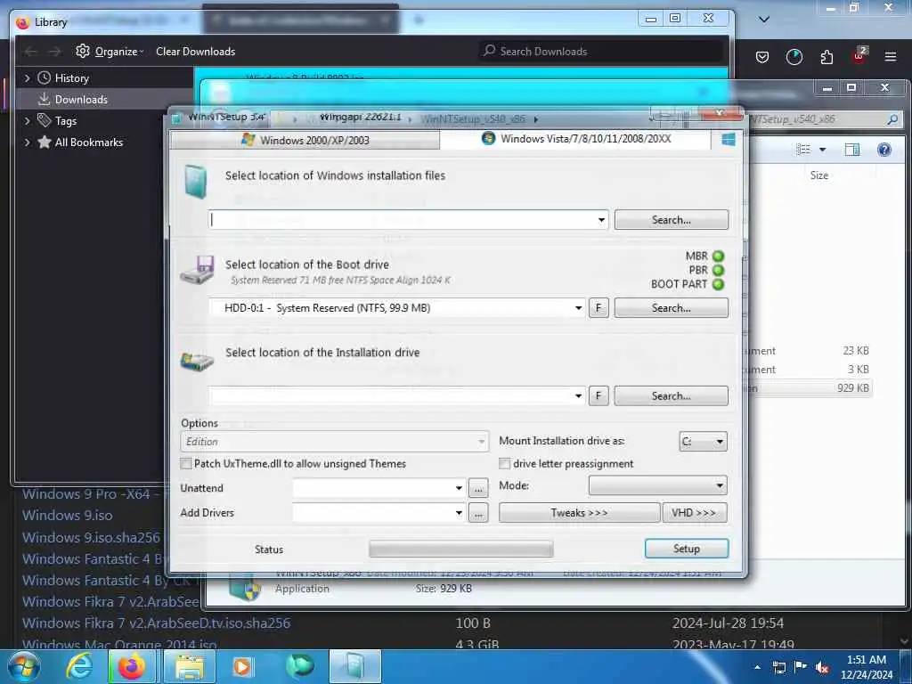Open Mount Installation drive letter dropdown
Viewport: 912px width, 684px height.
pyautogui.click(x=703, y=442)
